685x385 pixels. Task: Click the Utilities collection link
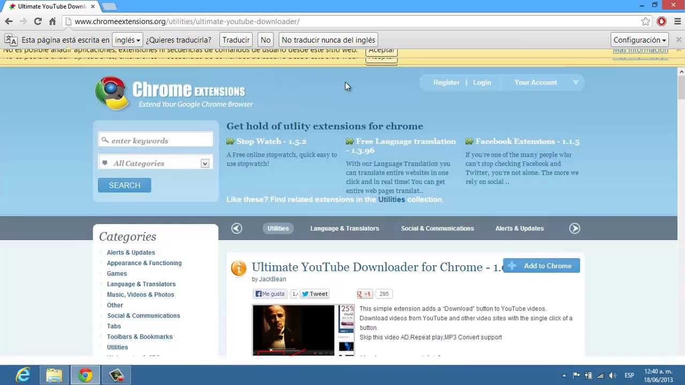pos(392,199)
